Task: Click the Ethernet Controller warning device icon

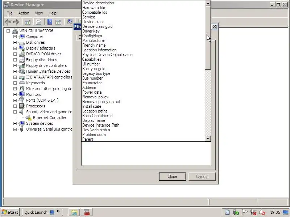Action: 29,118
